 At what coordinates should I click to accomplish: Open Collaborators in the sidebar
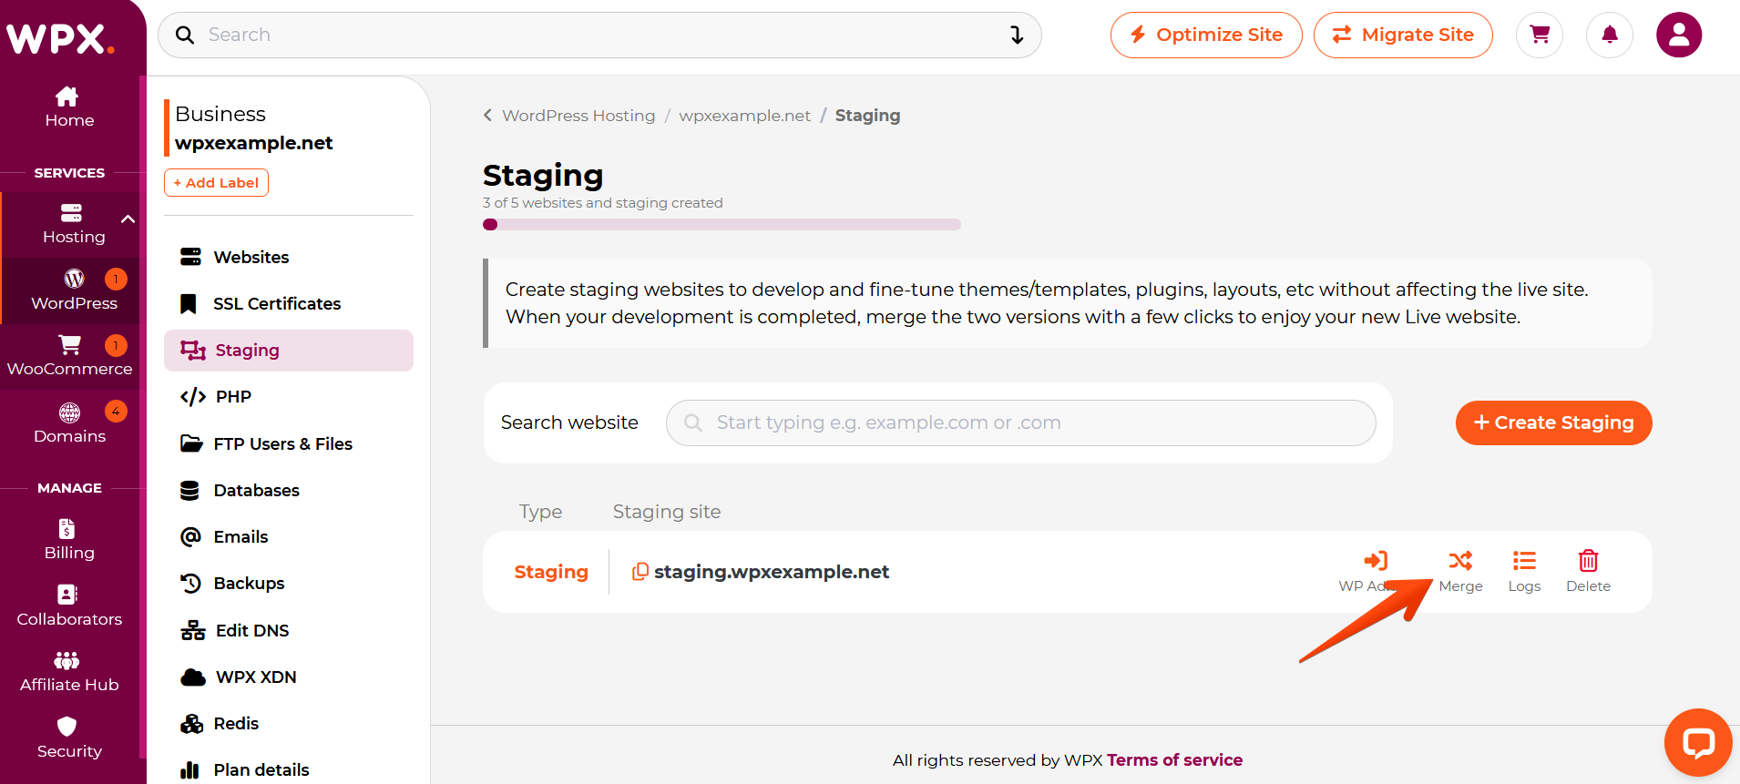[x=69, y=606]
